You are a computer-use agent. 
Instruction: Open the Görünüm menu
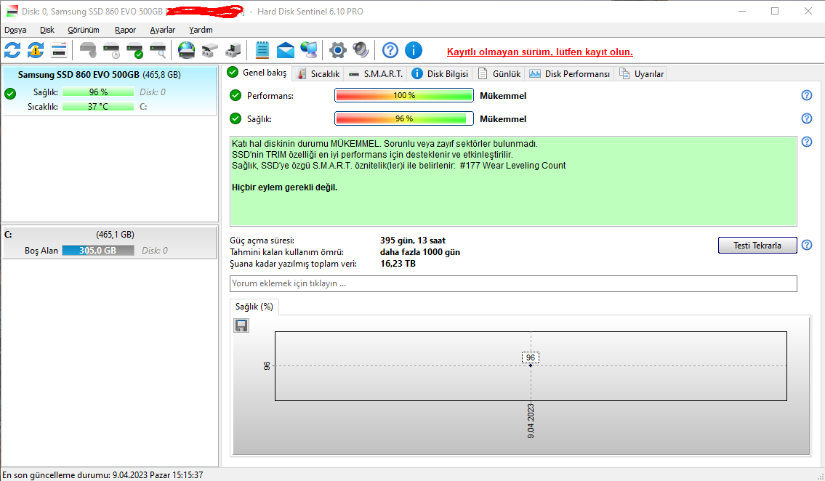pyautogui.click(x=83, y=30)
